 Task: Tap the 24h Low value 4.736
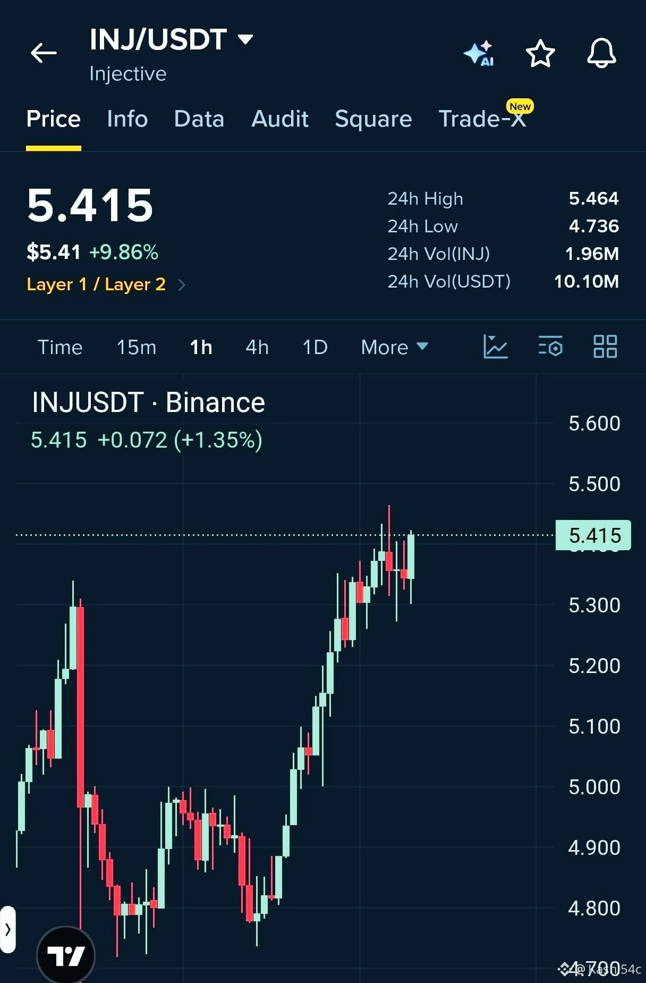pos(594,226)
